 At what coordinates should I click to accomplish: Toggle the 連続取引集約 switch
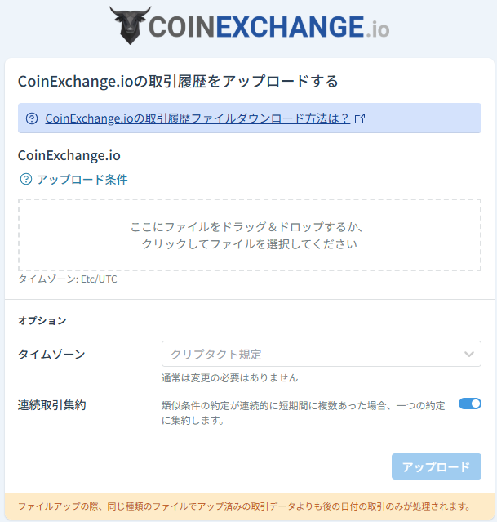click(x=470, y=404)
